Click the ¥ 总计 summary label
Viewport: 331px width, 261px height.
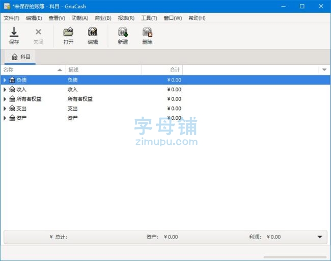(59, 237)
